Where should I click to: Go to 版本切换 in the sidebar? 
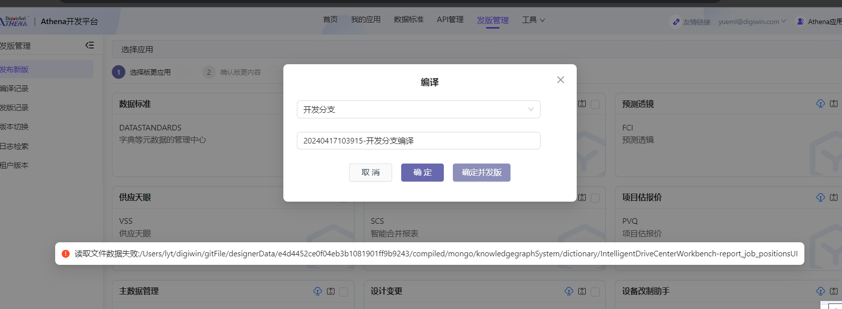14,126
